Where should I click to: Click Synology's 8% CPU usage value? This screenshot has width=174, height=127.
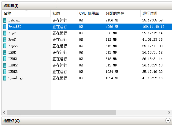[81, 78]
